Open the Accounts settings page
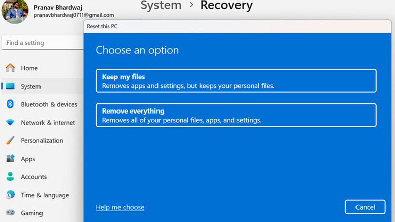Viewport: 395px width, 222px height. coord(34,177)
